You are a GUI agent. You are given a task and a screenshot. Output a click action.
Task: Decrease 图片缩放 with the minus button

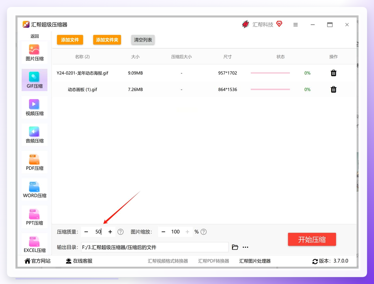click(x=163, y=232)
